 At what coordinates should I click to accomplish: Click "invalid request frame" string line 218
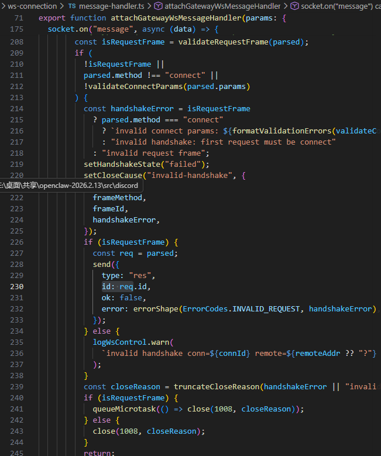click(153, 153)
